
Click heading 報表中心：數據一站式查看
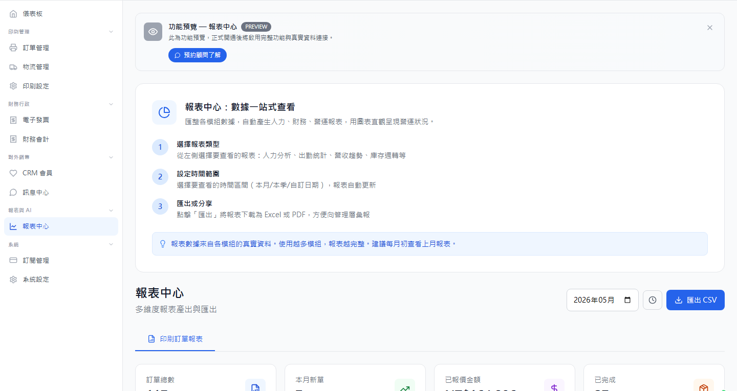[x=240, y=107]
